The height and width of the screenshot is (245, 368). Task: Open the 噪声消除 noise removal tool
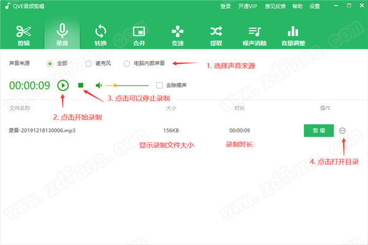[255, 36]
